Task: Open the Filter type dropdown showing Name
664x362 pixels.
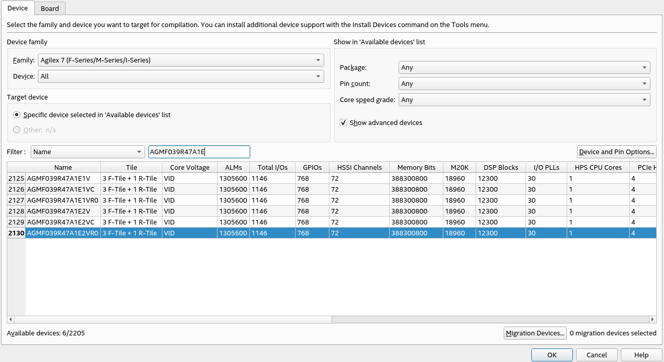Action: pyautogui.click(x=87, y=152)
